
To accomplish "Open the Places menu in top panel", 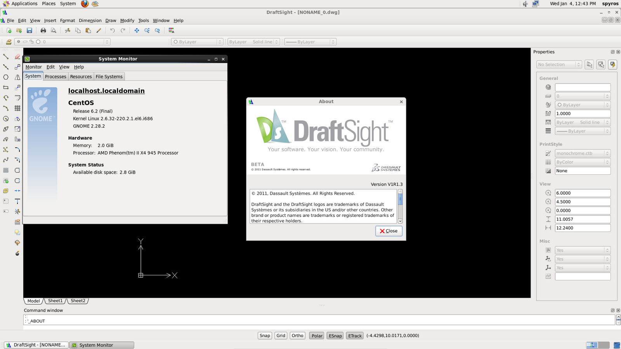I will 49,3.
